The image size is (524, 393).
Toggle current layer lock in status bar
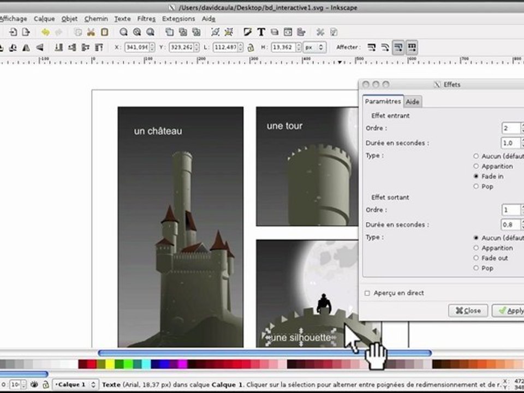click(x=46, y=384)
